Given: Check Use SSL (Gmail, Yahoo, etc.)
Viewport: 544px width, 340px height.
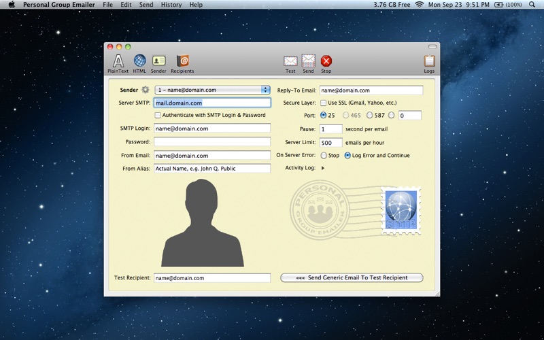Looking at the screenshot, I should point(323,103).
